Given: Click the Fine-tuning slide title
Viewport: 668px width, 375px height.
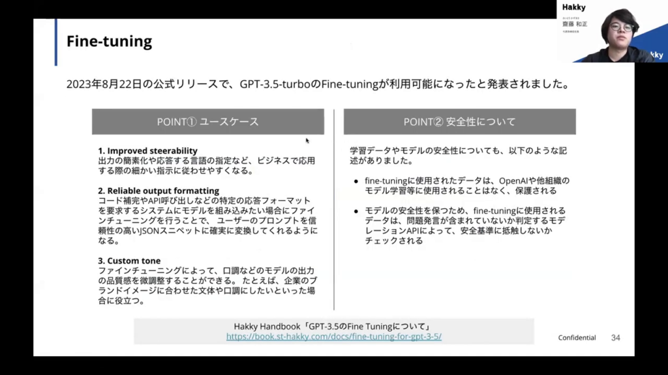Looking at the screenshot, I should 109,42.
